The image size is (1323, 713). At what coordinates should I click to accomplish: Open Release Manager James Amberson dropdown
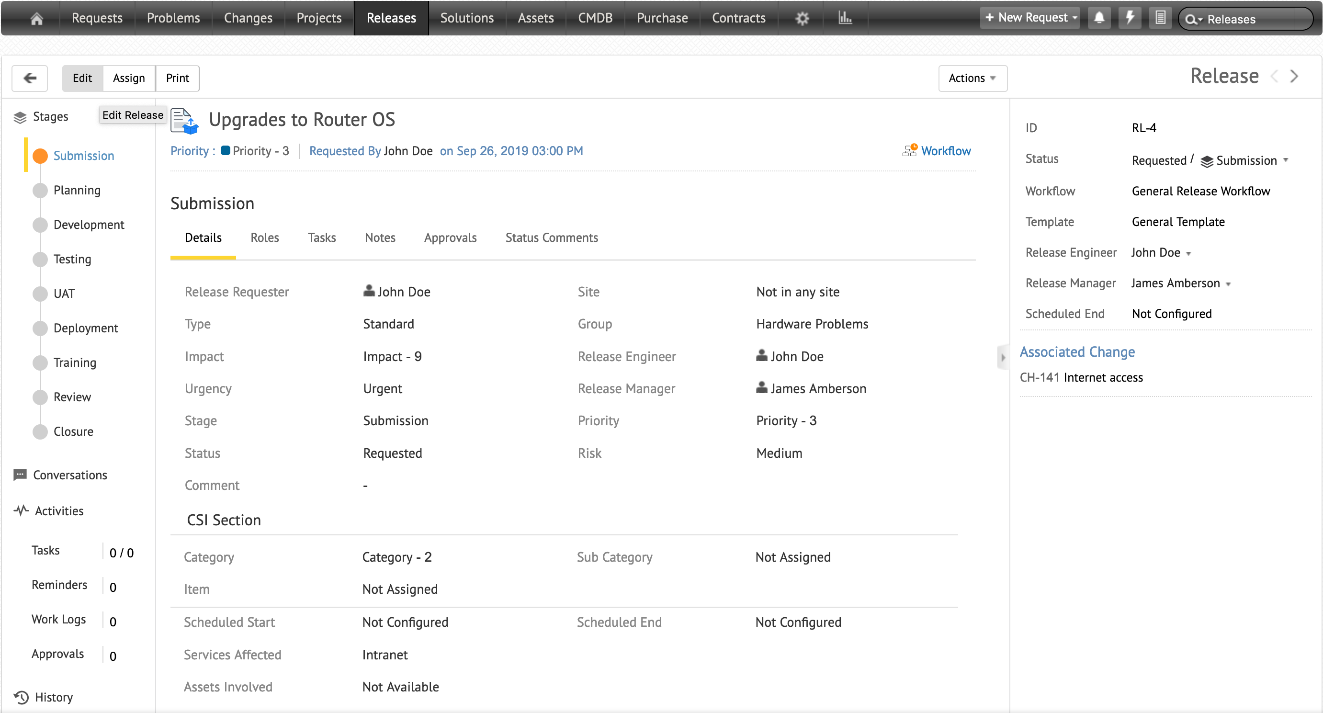pos(1228,284)
